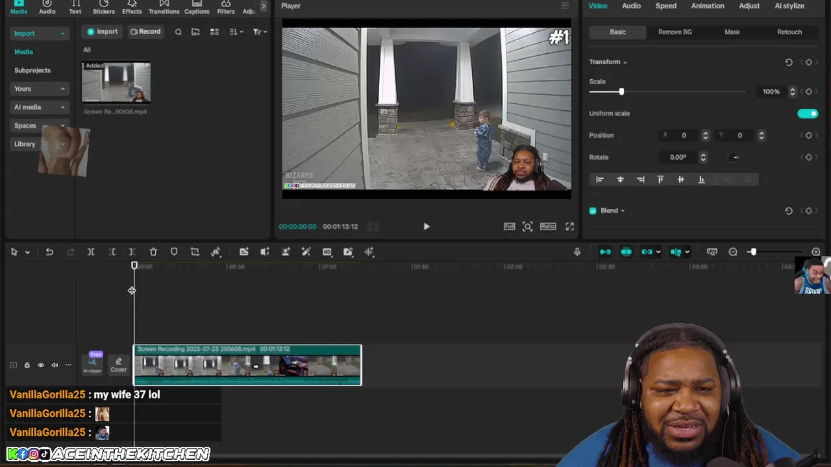Open the Player panel hamburger menu
The image size is (831, 467).
[565, 6]
